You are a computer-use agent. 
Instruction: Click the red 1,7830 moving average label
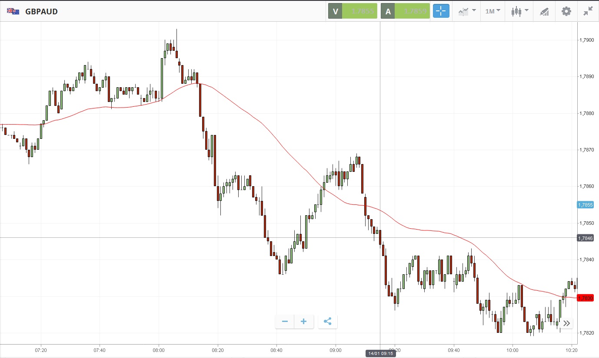coord(585,298)
